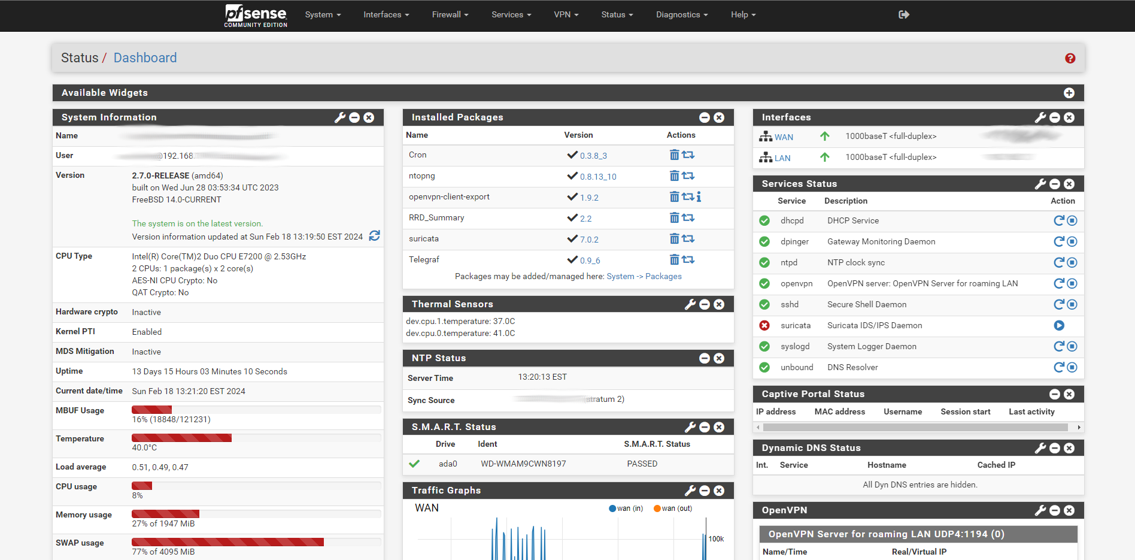The image size is (1135, 560).
Task: Open Services Status wrench settings
Action: [1040, 184]
